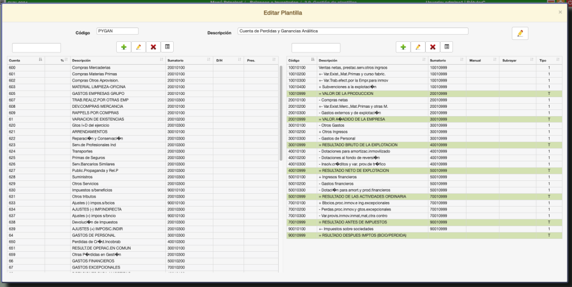Click pencil button right of Descripción field
The width and height of the screenshot is (572, 287).
(519, 34)
